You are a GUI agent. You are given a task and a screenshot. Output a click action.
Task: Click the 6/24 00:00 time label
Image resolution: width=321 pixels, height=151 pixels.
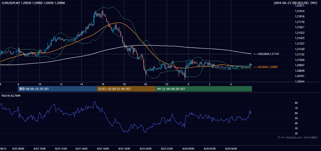tap(188, 149)
